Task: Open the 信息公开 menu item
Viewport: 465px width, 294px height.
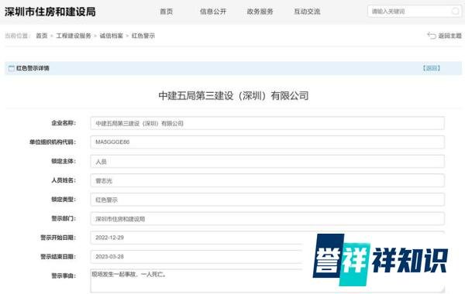Action: (213, 12)
